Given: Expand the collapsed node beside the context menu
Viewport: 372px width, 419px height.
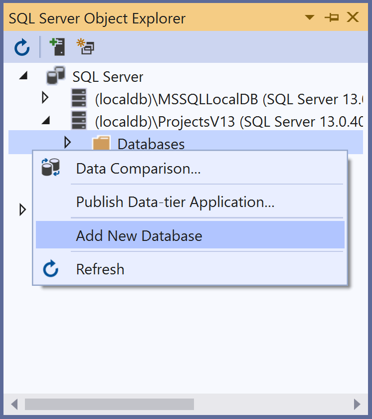Looking at the screenshot, I should [23, 209].
